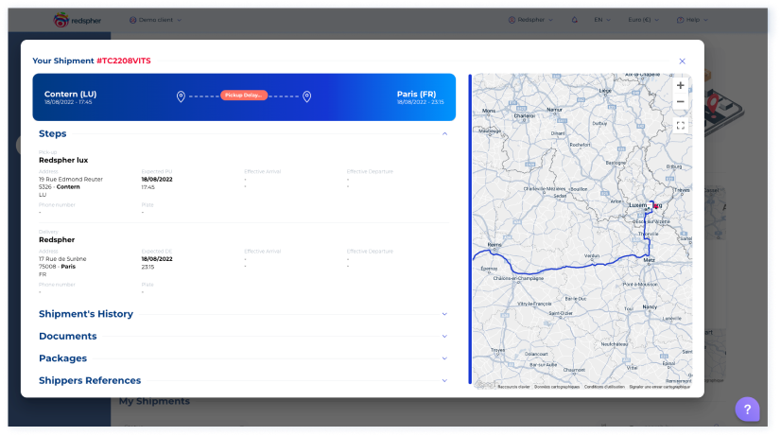Click the Namur label on map
The width and height of the screenshot is (781, 436).
tap(554, 110)
